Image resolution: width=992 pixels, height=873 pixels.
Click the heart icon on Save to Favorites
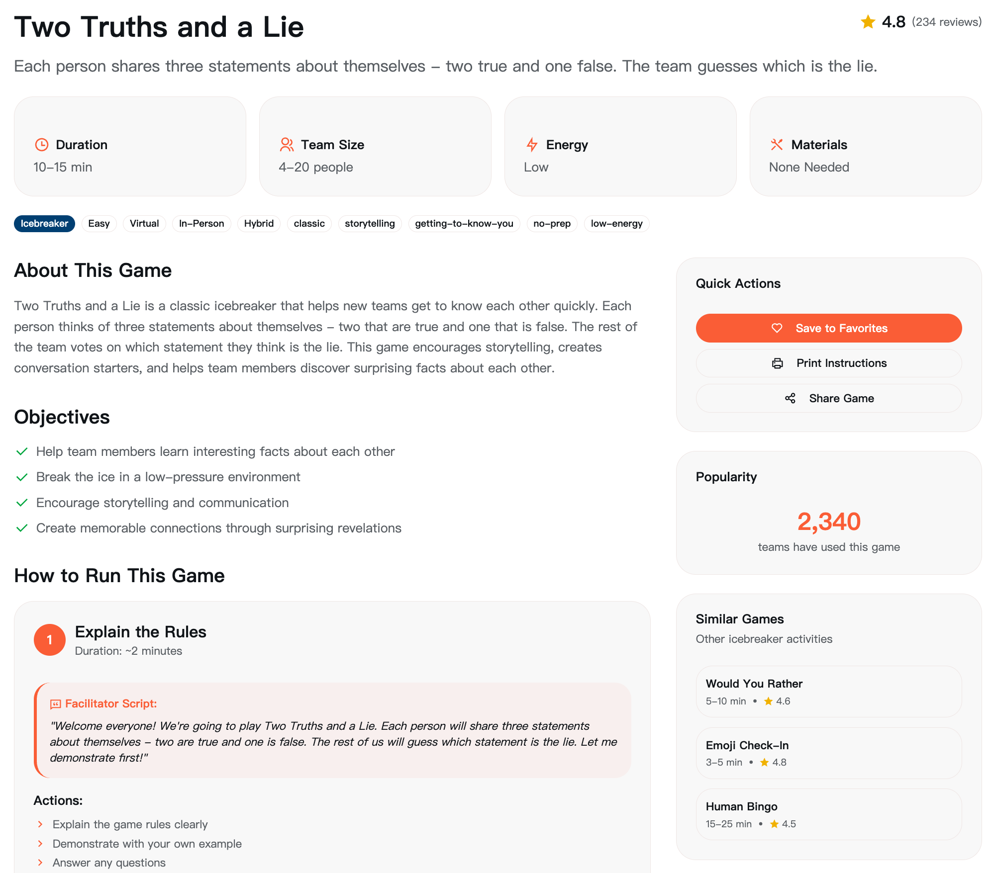[777, 328]
